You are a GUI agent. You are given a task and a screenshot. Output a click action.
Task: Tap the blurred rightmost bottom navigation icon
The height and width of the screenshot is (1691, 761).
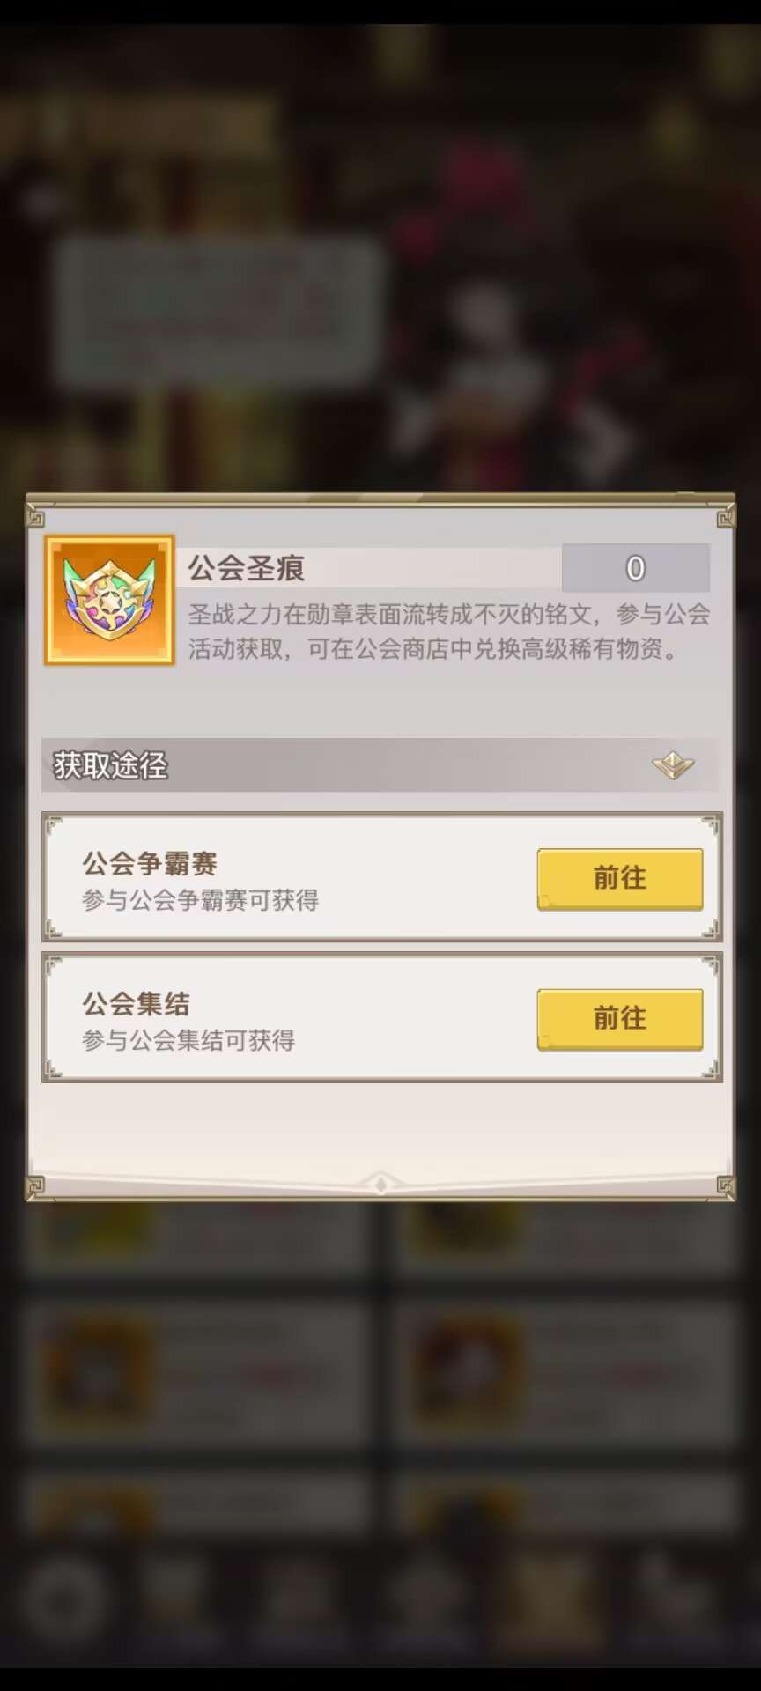[669, 1599]
